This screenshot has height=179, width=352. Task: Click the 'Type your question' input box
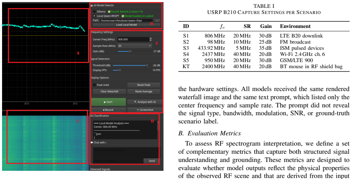click(x=118, y=161)
